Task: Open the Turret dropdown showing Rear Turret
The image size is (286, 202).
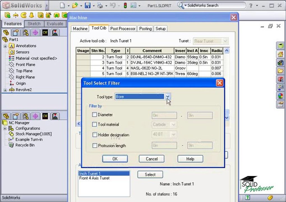Action: click(x=225, y=41)
